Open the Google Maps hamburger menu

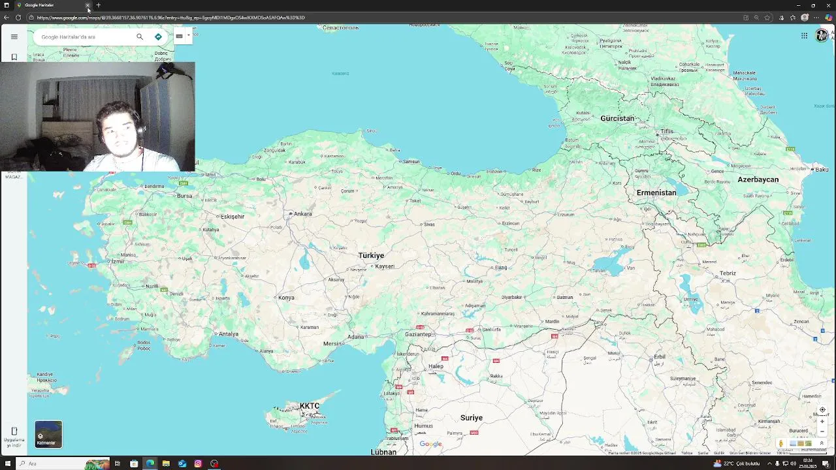pos(14,37)
